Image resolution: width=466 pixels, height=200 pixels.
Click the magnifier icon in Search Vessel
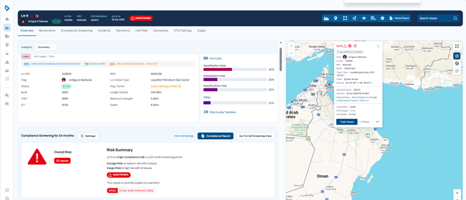[x=455, y=18]
